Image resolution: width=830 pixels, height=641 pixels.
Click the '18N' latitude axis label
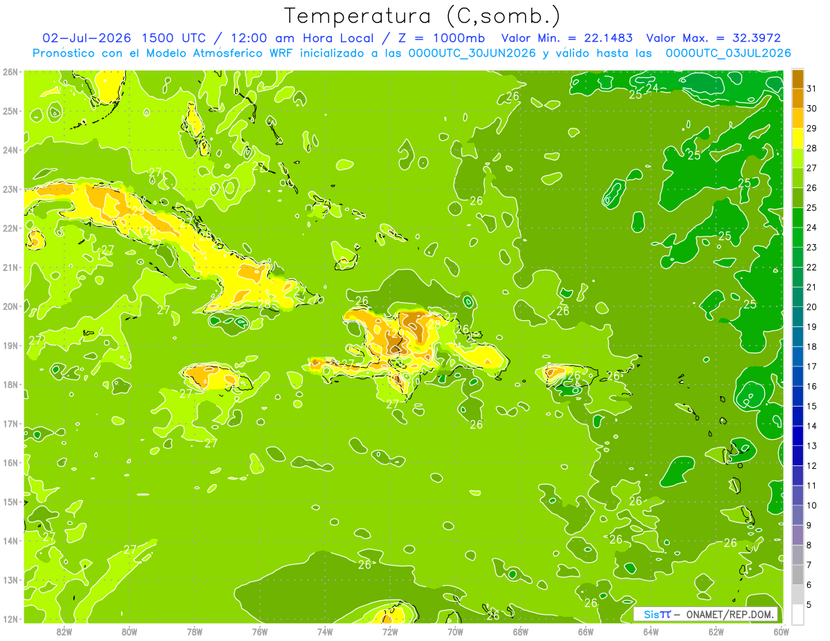pyautogui.click(x=10, y=384)
